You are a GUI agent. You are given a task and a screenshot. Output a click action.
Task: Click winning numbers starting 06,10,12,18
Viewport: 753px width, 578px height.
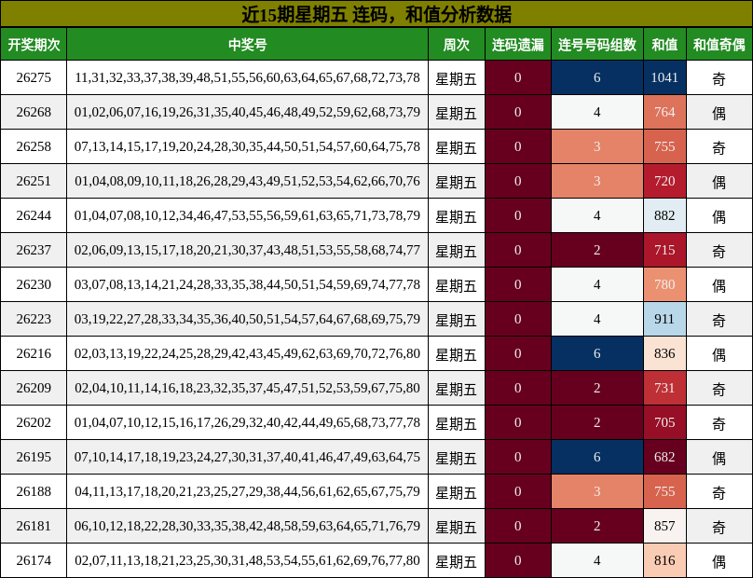coord(247,526)
